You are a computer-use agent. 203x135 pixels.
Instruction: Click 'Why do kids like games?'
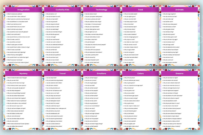point(53,35)
